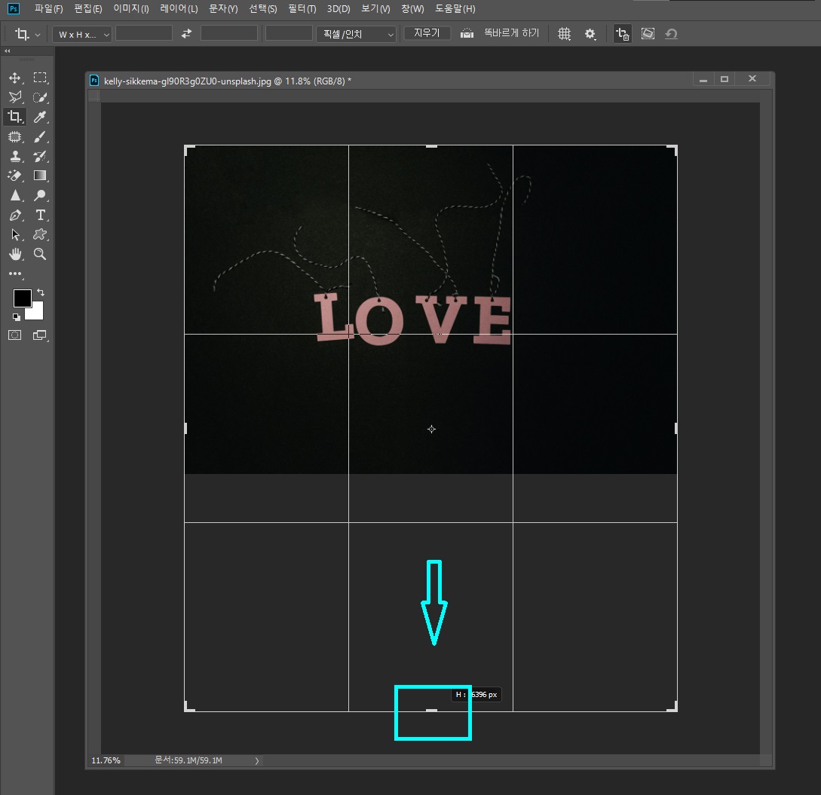The image size is (821, 795).
Task: Open the Edit Toolbar three-dots menu
Action: pyautogui.click(x=15, y=274)
